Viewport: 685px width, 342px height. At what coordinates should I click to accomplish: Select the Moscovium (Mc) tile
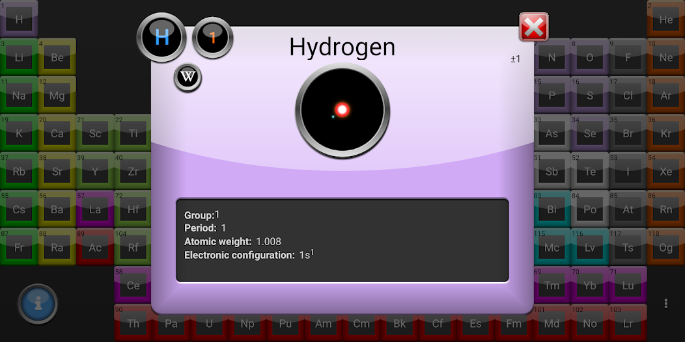552,248
